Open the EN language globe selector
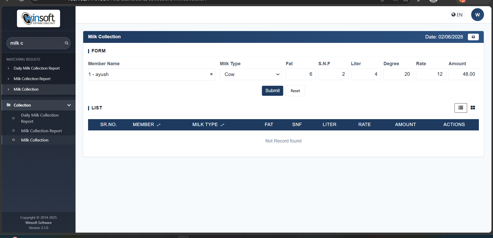The height and width of the screenshot is (238, 493). click(457, 15)
